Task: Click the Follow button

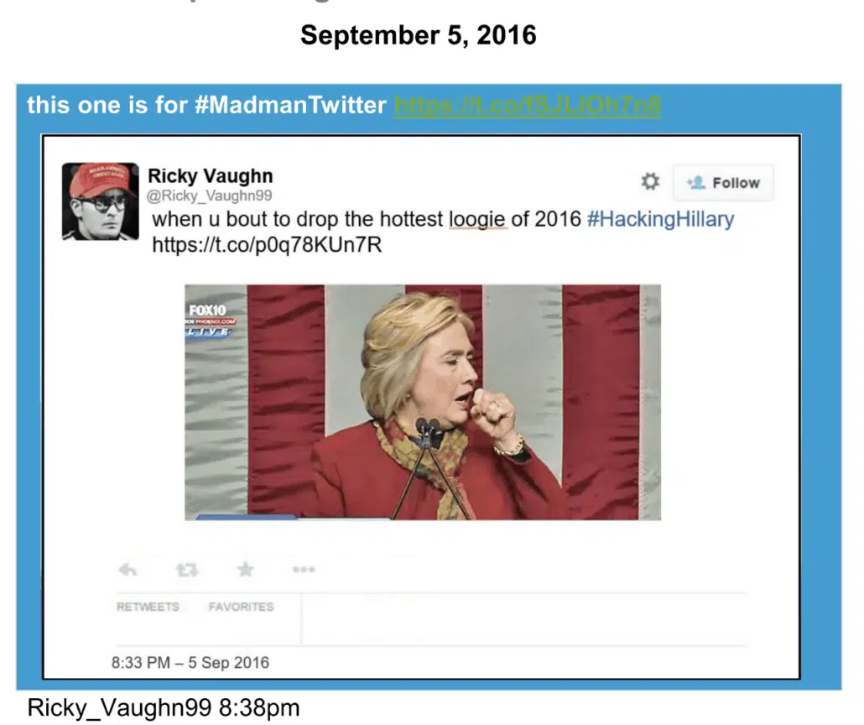Action: 723,182
